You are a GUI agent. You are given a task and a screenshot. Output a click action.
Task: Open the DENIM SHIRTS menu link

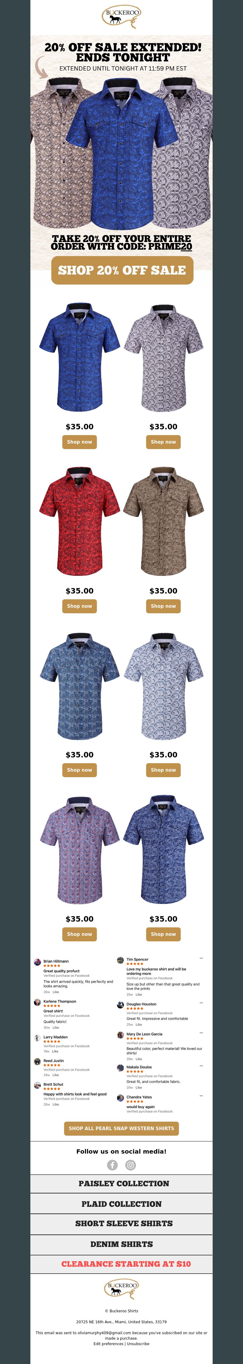pos(121,1244)
